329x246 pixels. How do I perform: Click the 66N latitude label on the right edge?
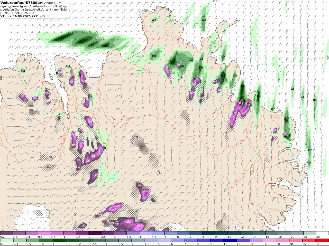click(x=328, y=58)
